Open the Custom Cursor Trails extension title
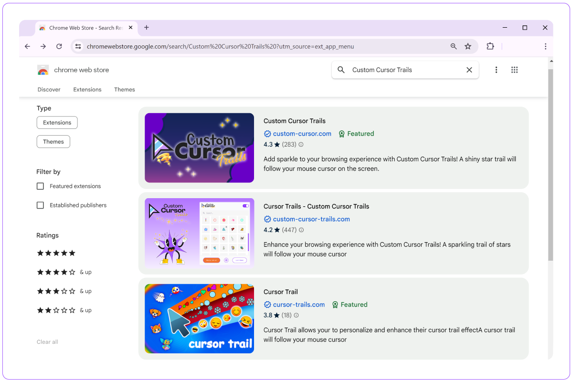573x382 pixels. [295, 121]
